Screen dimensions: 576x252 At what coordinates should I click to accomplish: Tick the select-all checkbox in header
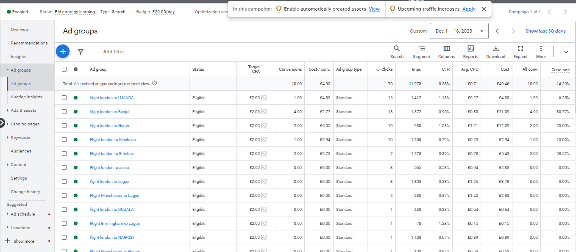[64, 69]
